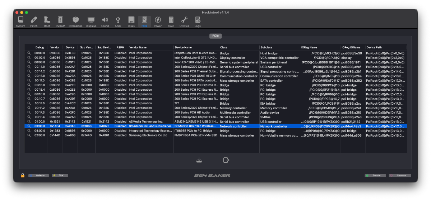Viewport: 431px width, 200px height.
Task: Open the Extensions toolbar section
Action: tap(75, 22)
